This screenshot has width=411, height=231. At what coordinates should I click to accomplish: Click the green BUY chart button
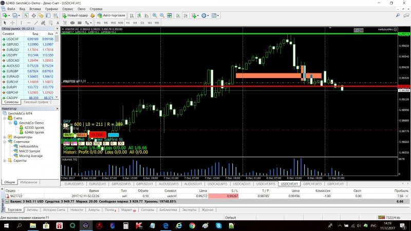(68, 135)
